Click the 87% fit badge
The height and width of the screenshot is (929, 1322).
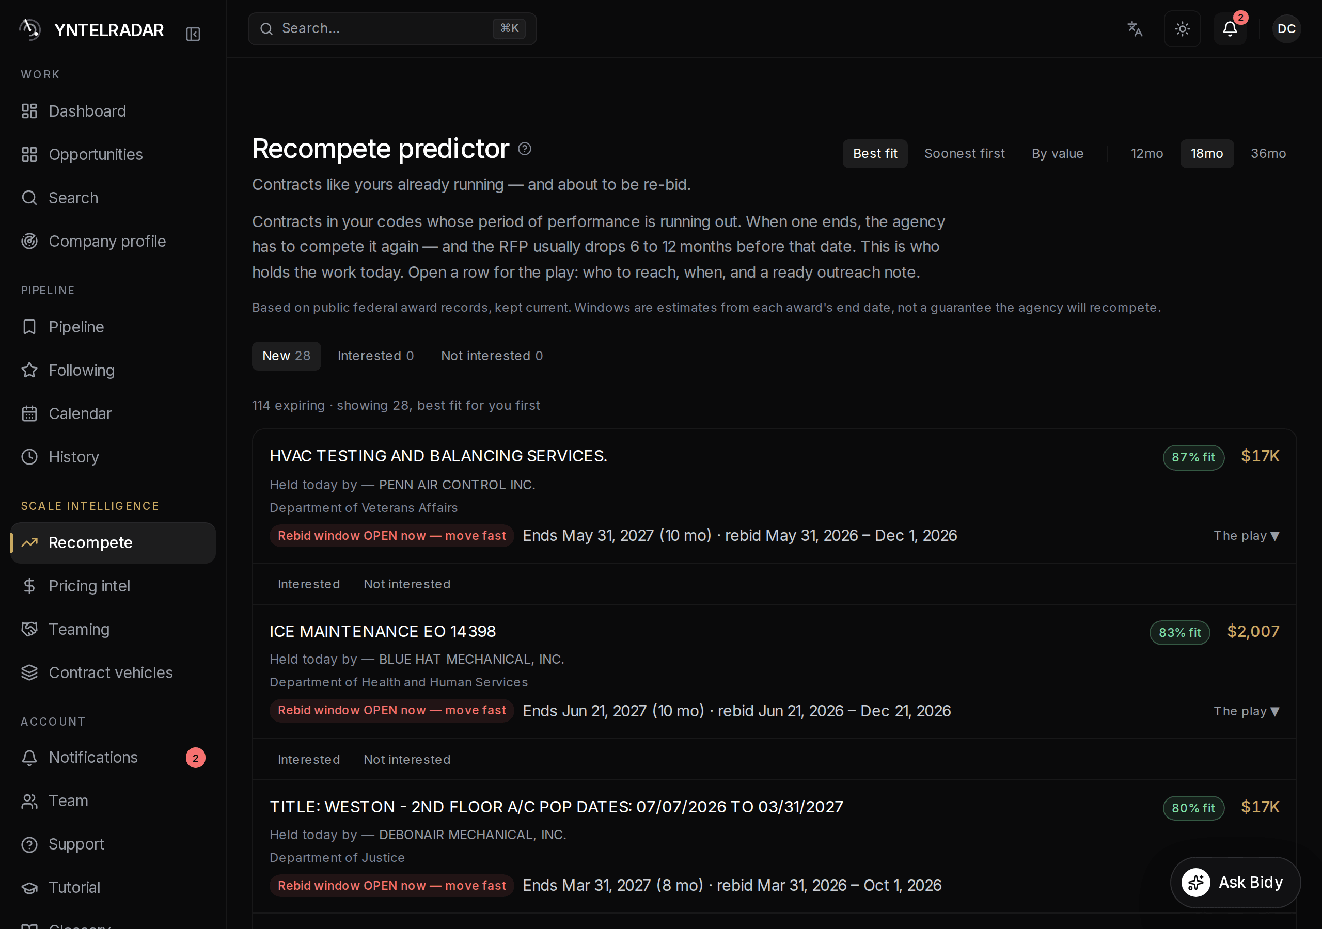pyautogui.click(x=1193, y=458)
